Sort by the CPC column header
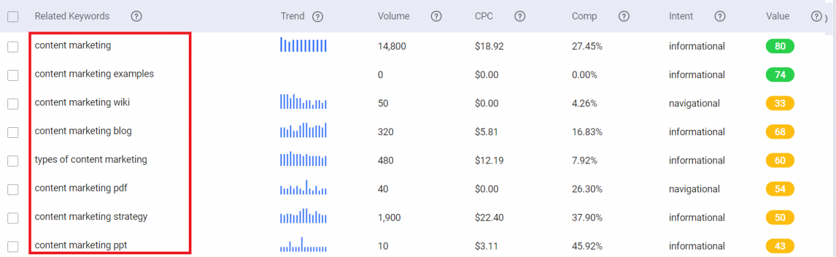Viewport: 836px width, 257px height. (484, 16)
